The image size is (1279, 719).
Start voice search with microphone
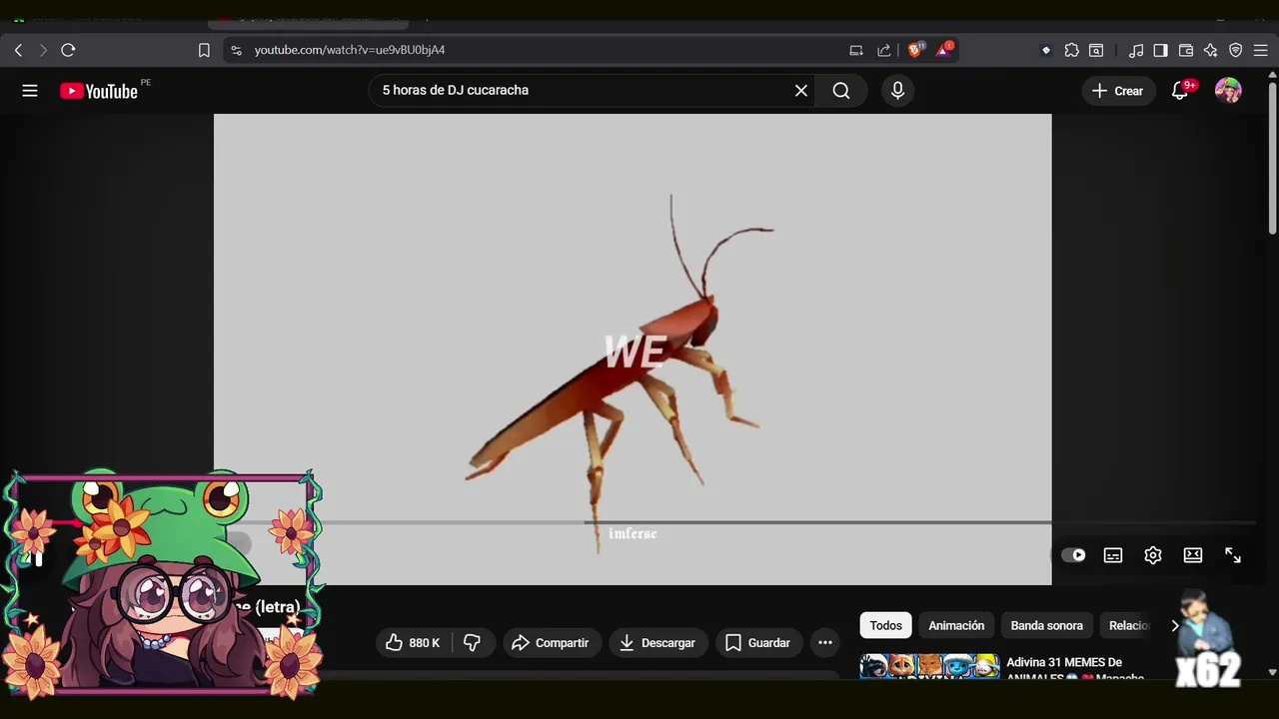tap(897, 91)
